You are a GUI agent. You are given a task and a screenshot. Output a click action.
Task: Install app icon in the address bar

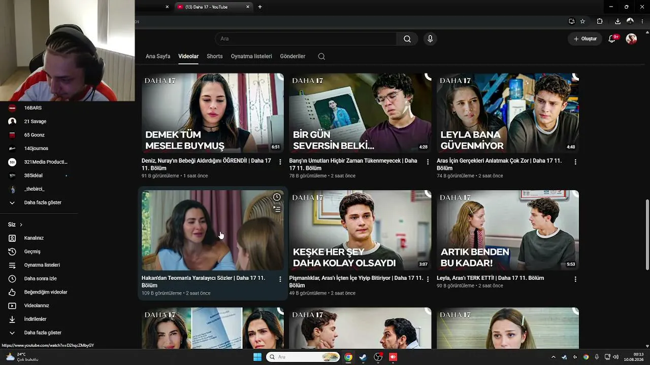pyautogui.click(x=572, y=21)
